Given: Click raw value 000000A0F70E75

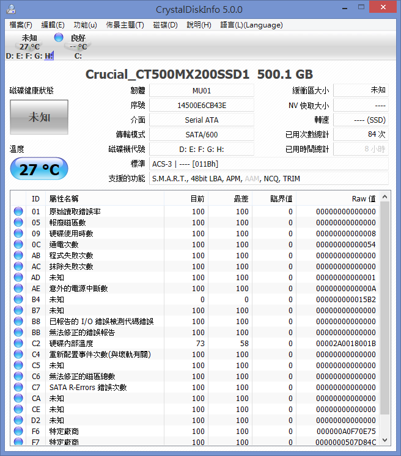Looking at the screenshot, I should [346, 432].
